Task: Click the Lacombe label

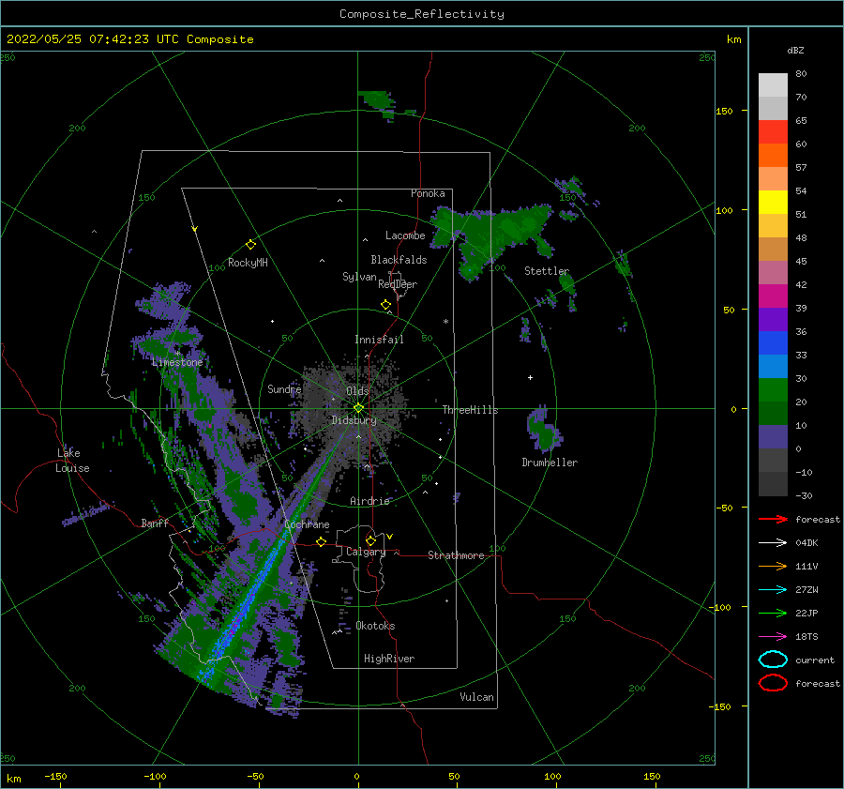Action: click(x=405, y=235)
